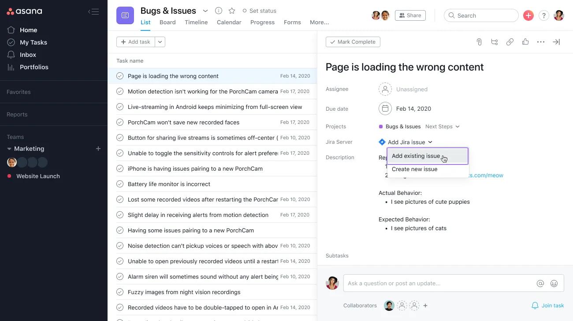573x321 pixels.
Task: Close task details pane arrow icon
Action: 556,42
